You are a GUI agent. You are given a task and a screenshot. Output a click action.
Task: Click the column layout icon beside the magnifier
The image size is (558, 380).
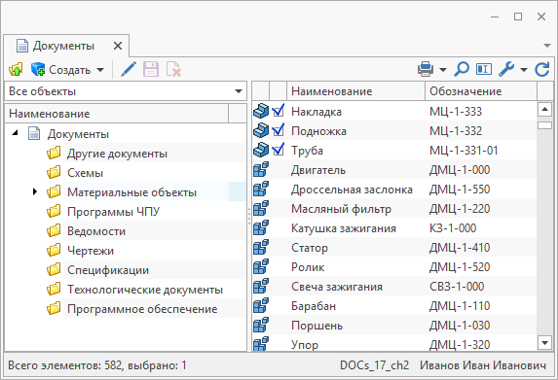(484, 69)
